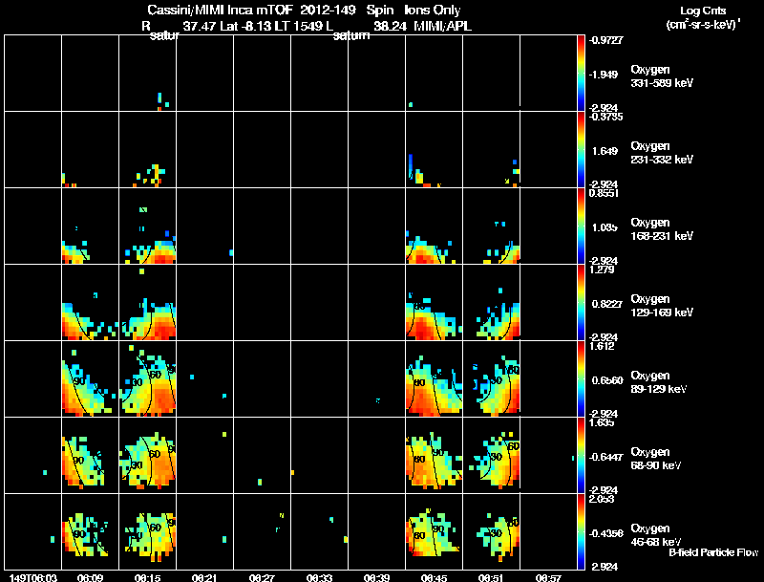Viewport: 764px width, 582px height.
Task: Click the colorbar value '-0.6447'
Action: point(606,457)
